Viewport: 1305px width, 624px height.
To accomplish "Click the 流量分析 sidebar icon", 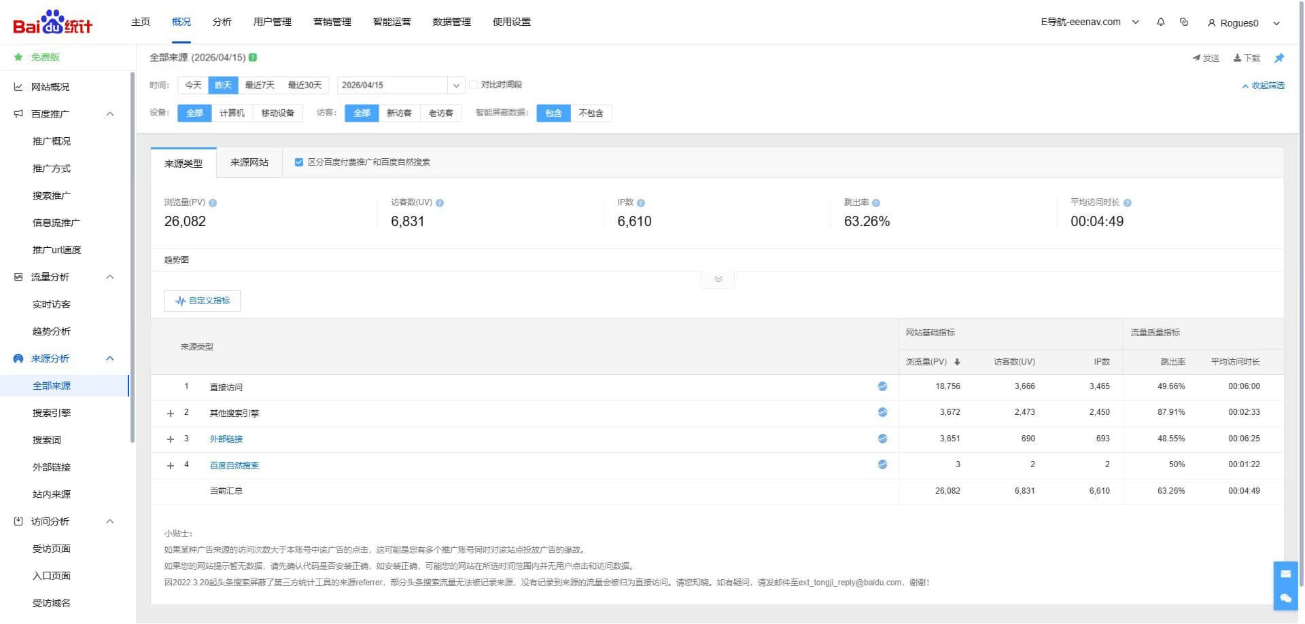I will [18, 277].
